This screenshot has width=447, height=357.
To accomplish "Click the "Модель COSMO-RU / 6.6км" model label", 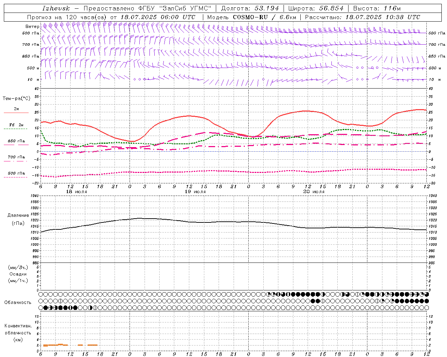I will [x=251, y=17].
